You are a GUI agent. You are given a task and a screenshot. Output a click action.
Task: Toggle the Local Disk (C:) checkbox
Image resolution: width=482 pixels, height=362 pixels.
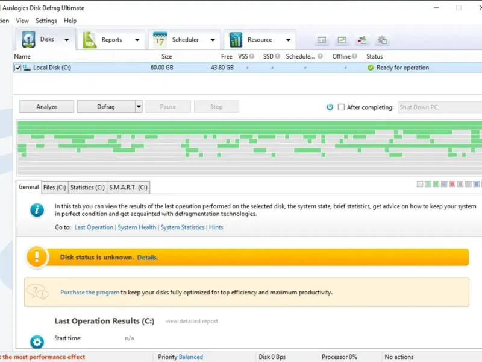tap(18, 68)
